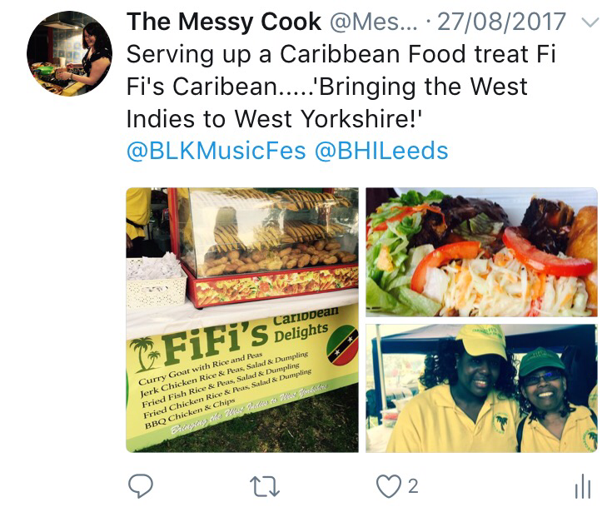View the salad and coleslaw plate photo

(x=481, y=252)
